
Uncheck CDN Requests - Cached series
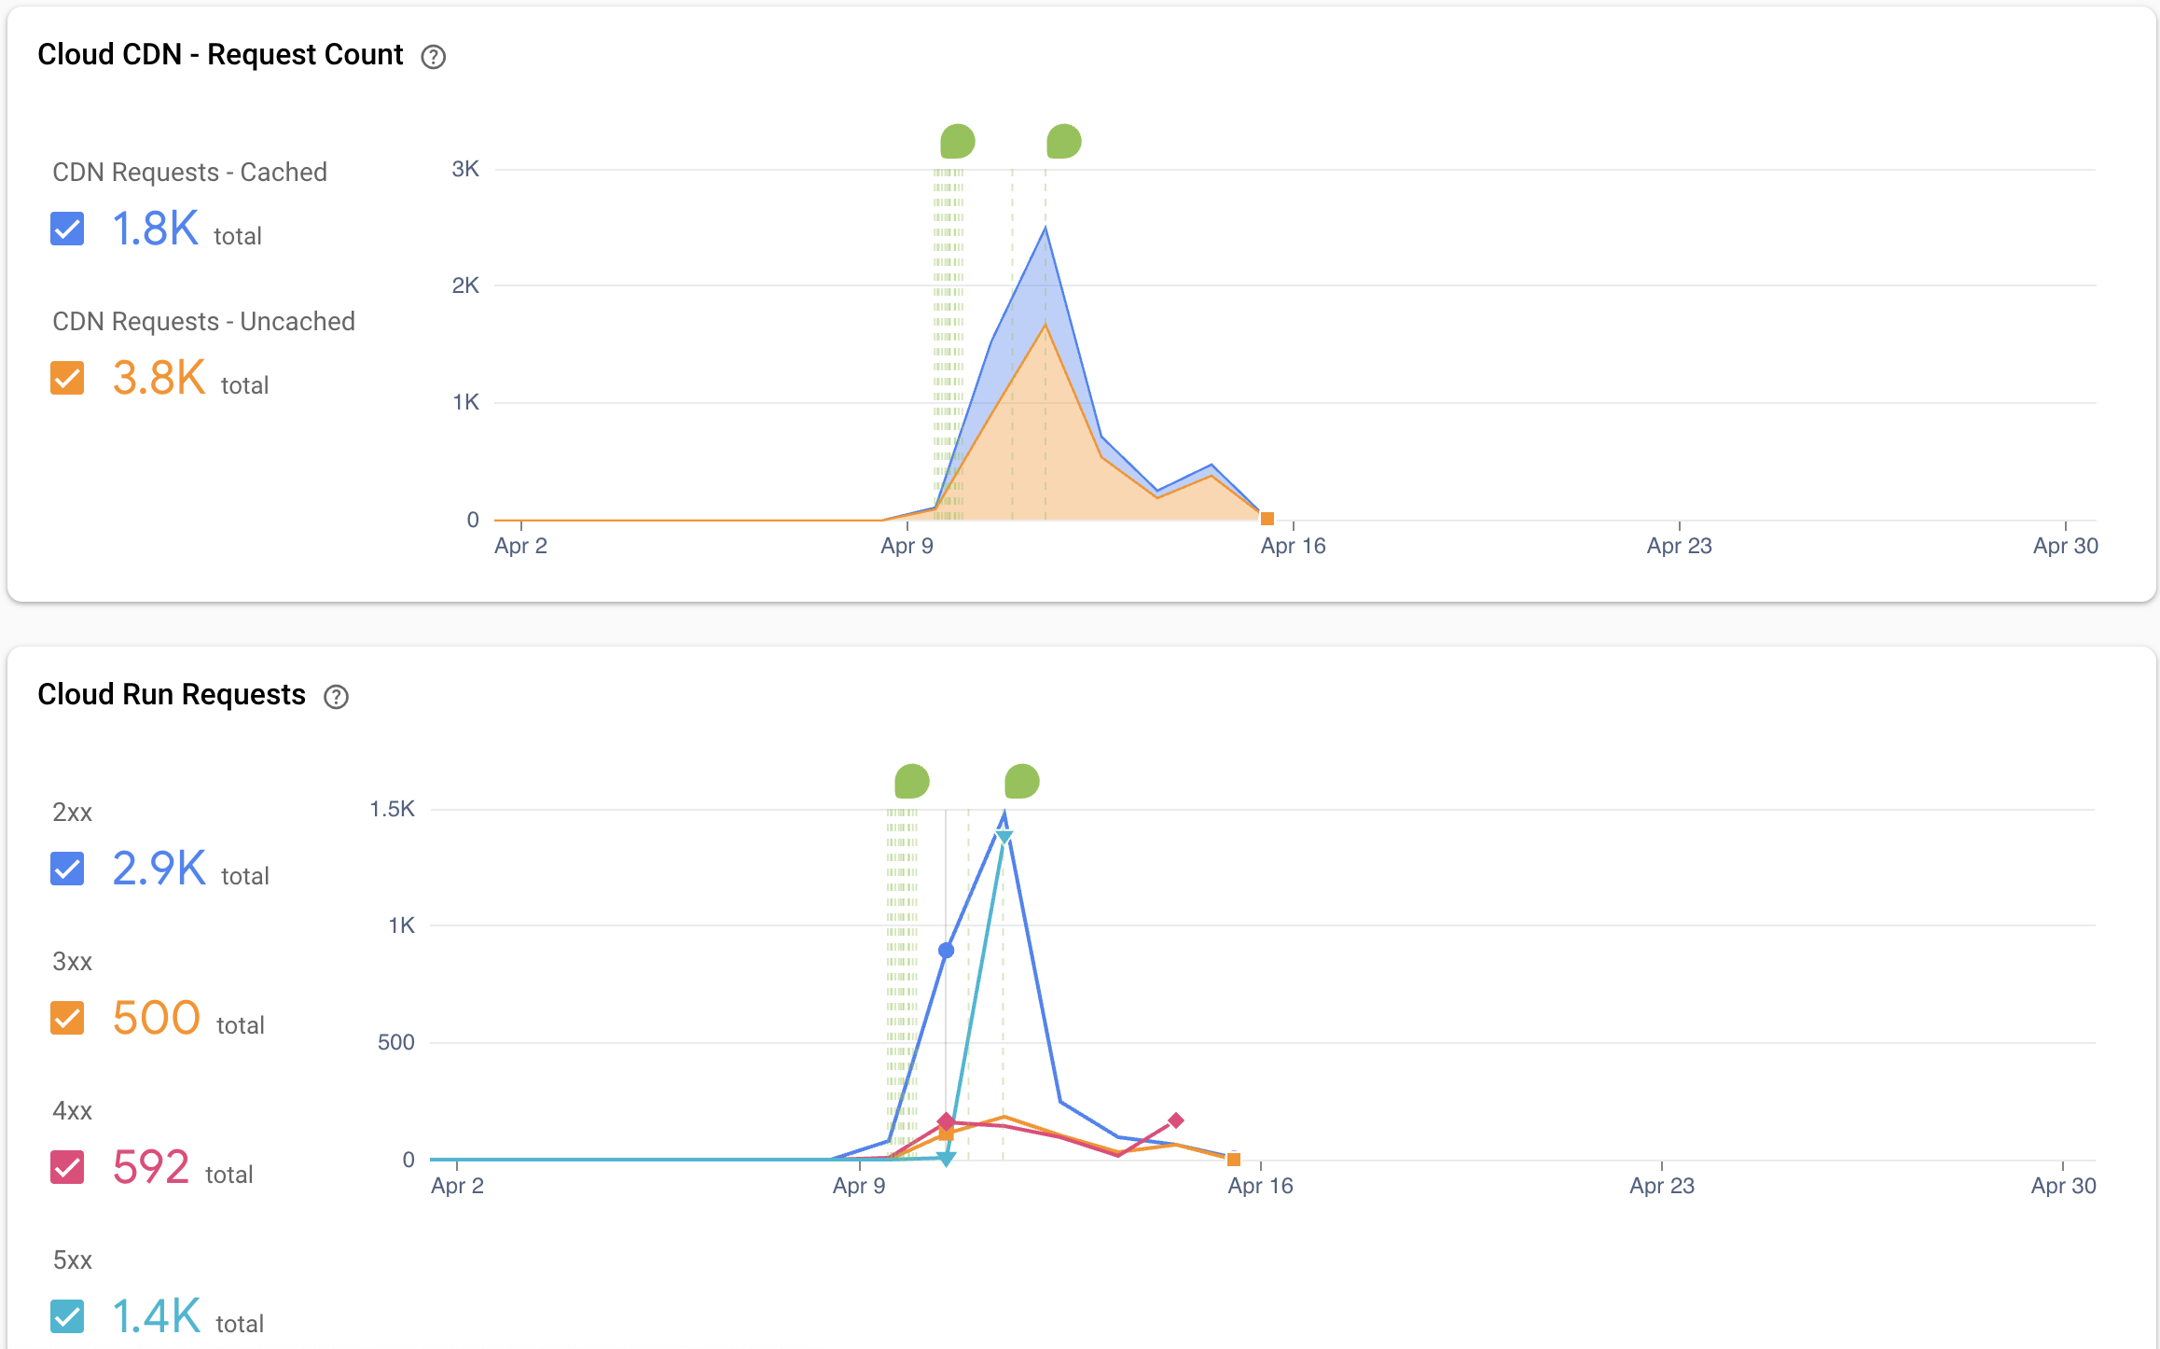[67, 229]
